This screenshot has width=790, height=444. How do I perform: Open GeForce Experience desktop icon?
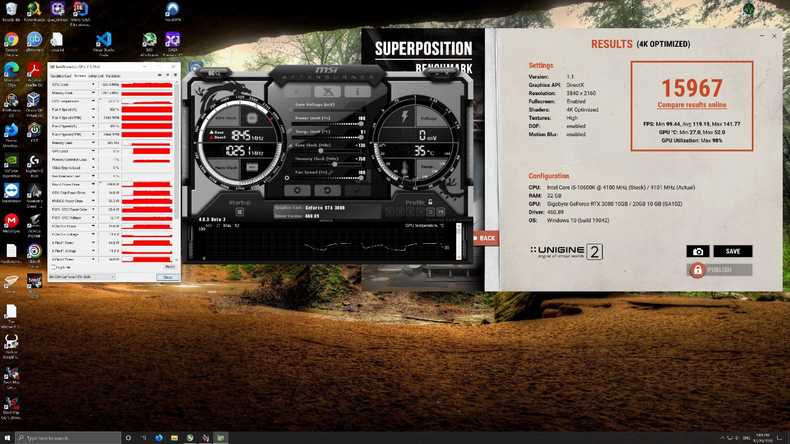click(11, 166)
